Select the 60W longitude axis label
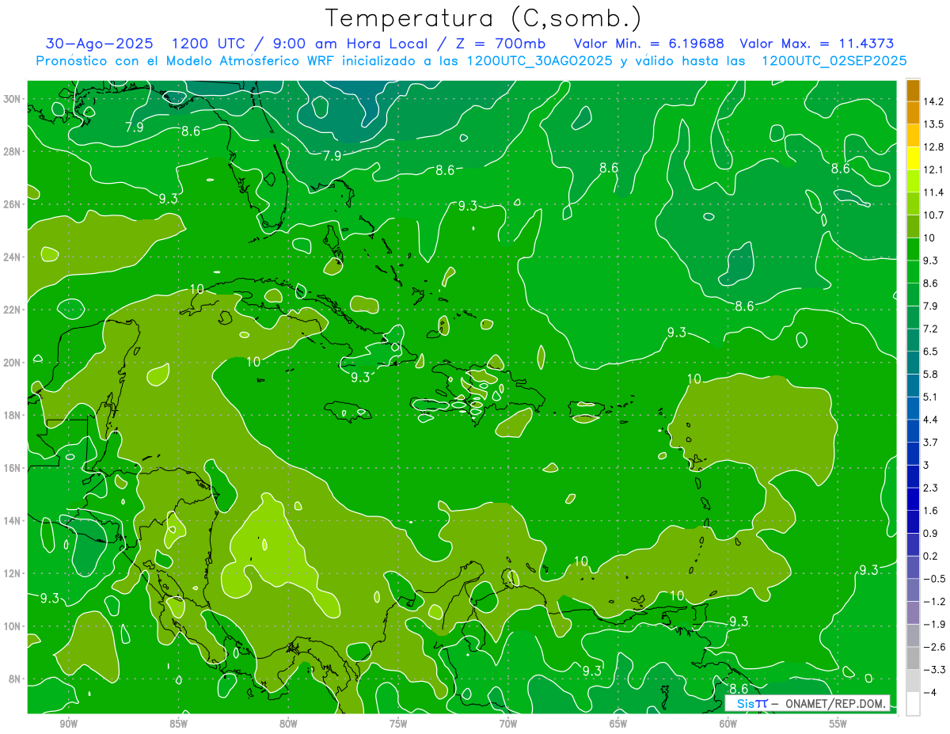Viewport: 950px width, 734px height. pos(728,724)
